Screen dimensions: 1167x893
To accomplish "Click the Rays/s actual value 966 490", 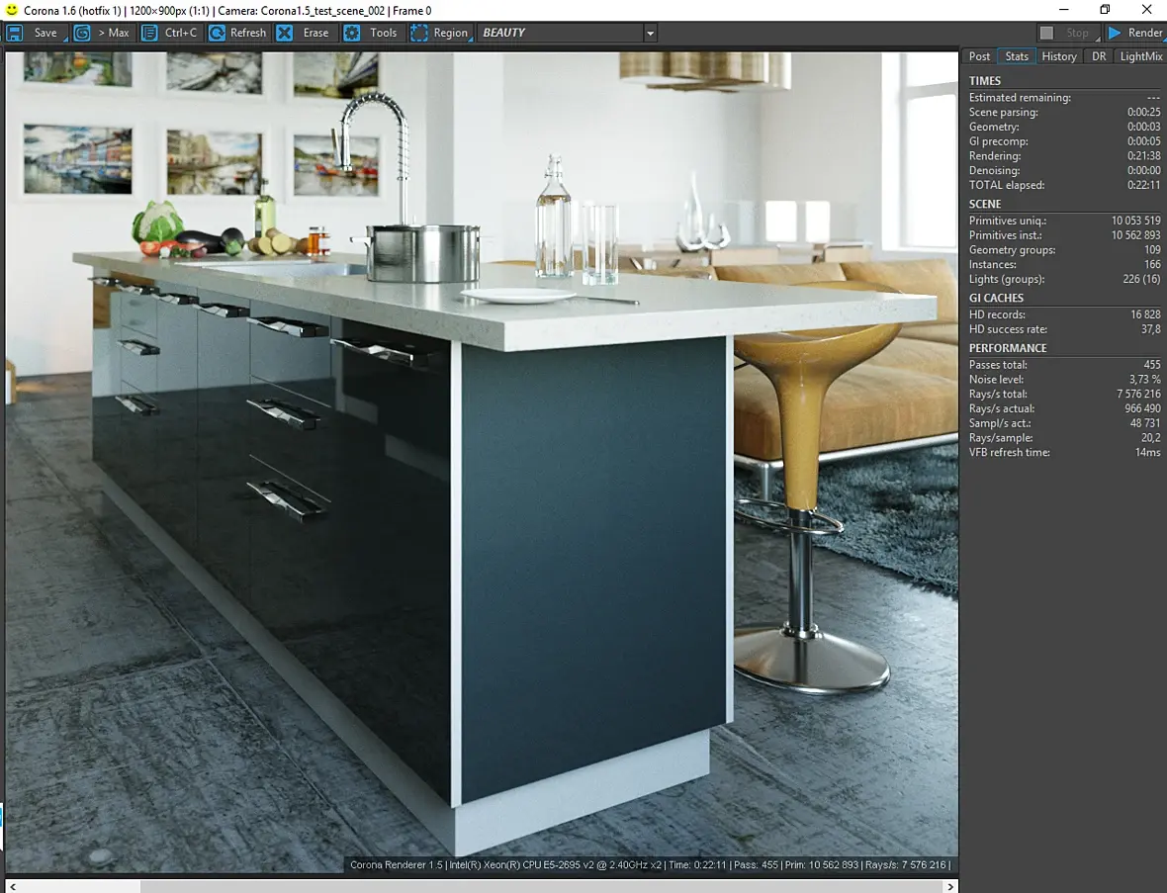I will pyautogui.click(x=1142, y=408).
